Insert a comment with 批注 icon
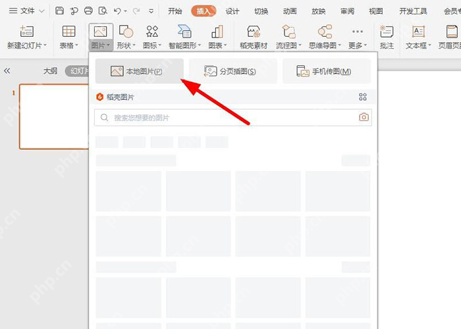Image resolution: width=461 pixels, height=329 pixels. pos(387,32)
